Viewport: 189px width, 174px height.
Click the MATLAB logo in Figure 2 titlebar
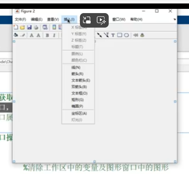[x=17, y=11]
